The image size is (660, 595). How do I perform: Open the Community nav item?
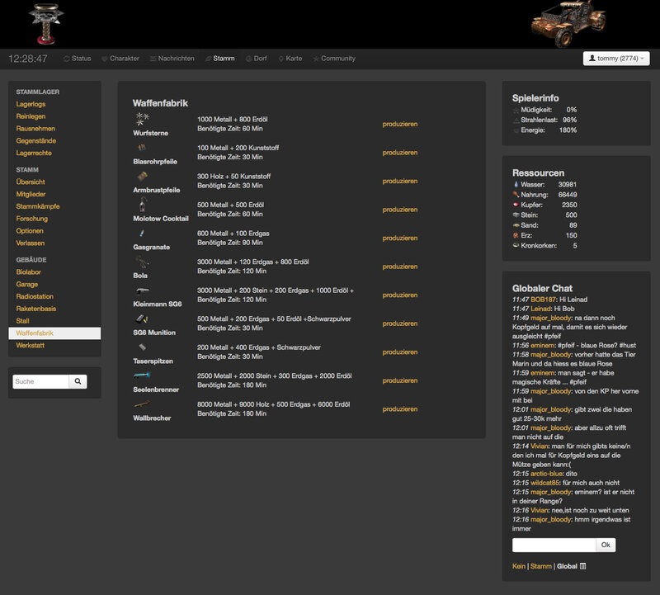[x=334, y=59]
